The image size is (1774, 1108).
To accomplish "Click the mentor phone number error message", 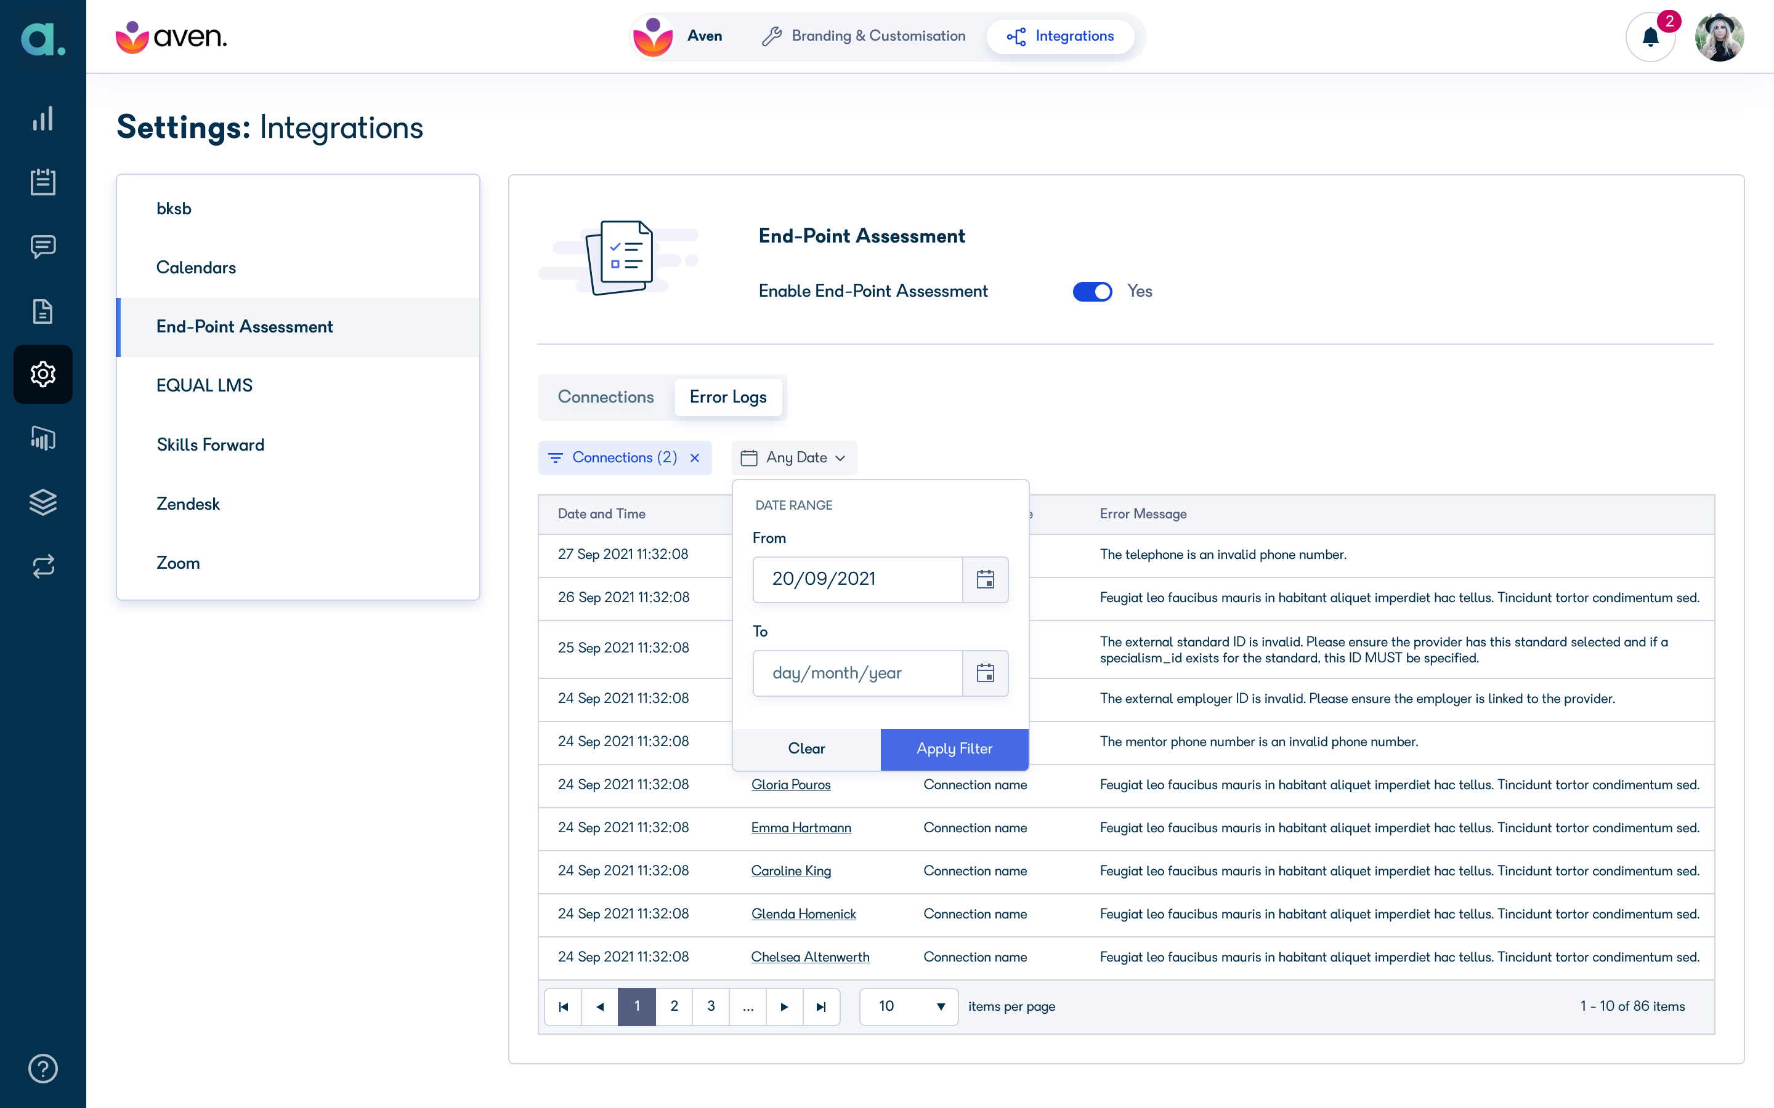I will (1258, 742).
